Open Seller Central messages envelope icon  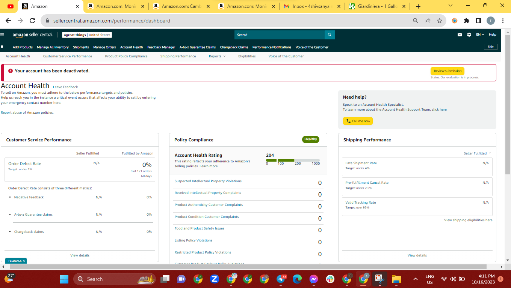(460, 34)
